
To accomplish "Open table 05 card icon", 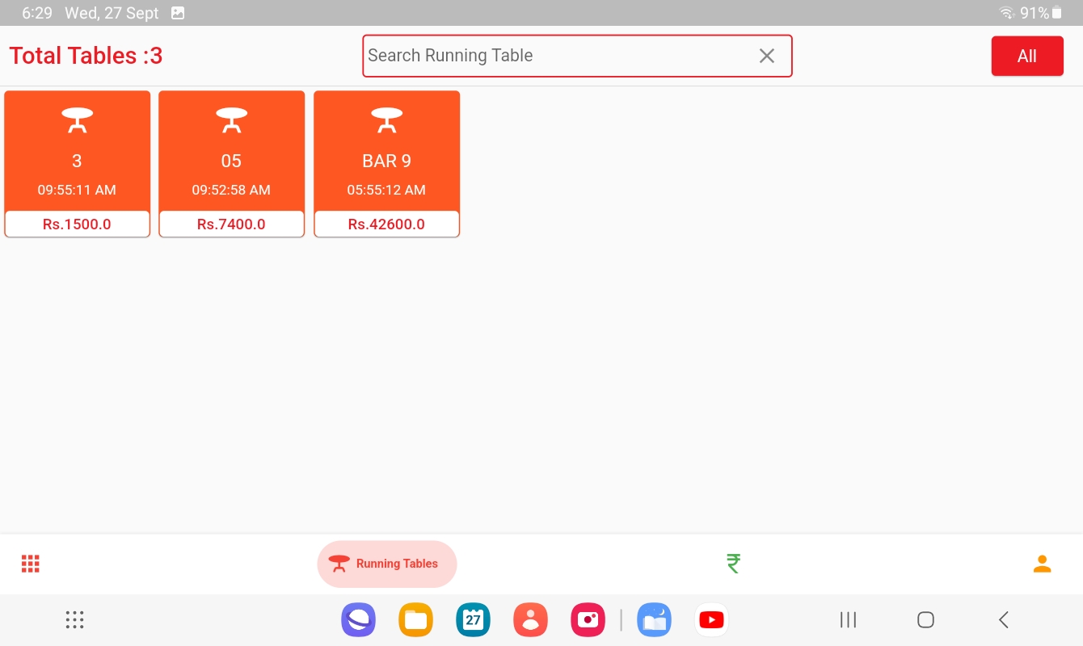I will [231, 120].
